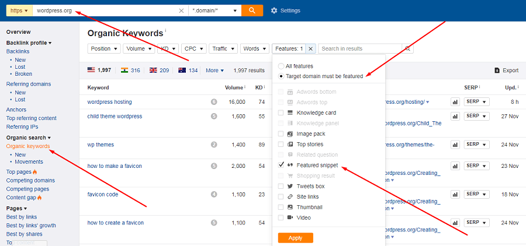Click the Organic Keywords title info icon
526x246 pixels.
(x=165, y=30)
